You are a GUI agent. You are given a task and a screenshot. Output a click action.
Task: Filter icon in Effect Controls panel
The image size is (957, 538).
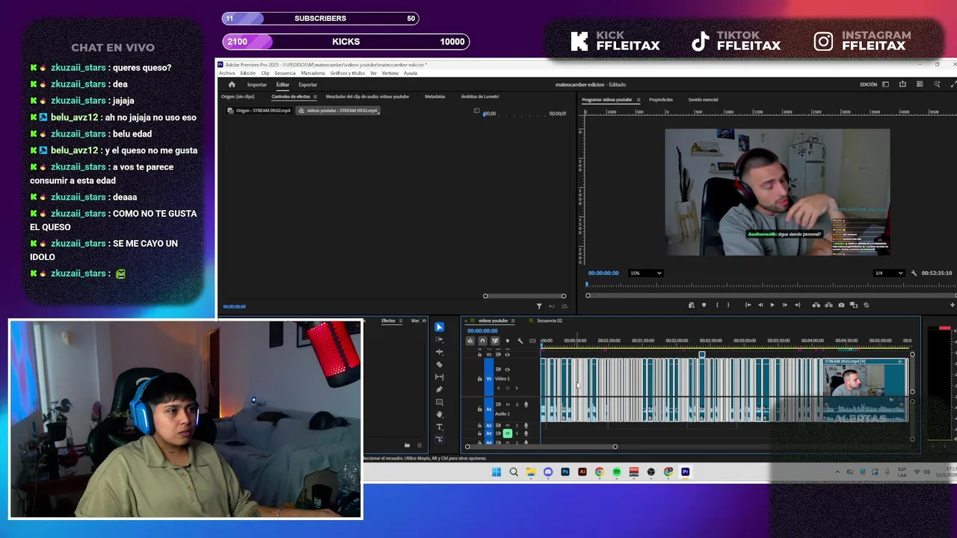[539, 306]
